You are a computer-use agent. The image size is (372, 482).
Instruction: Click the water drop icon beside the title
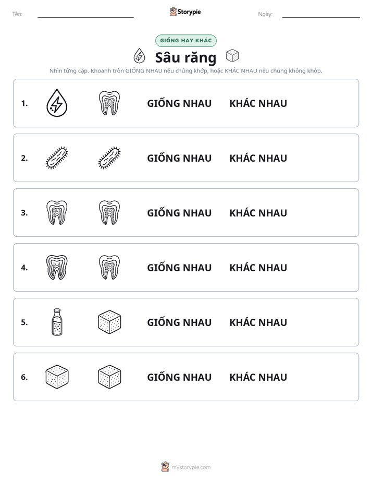(x=139, y=56)
